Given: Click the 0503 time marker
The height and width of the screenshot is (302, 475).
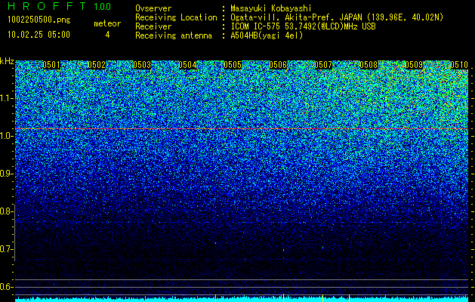Looking at the screenshot, I should [x=142, y=65].
